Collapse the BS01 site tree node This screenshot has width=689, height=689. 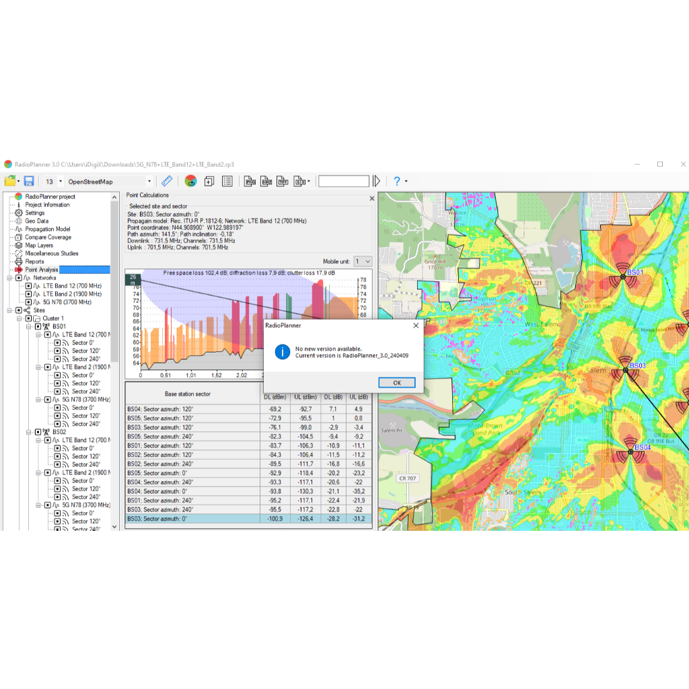28,326
